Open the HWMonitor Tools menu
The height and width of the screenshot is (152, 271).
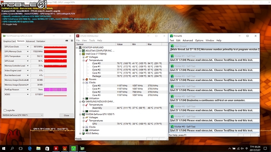[92, 40]
